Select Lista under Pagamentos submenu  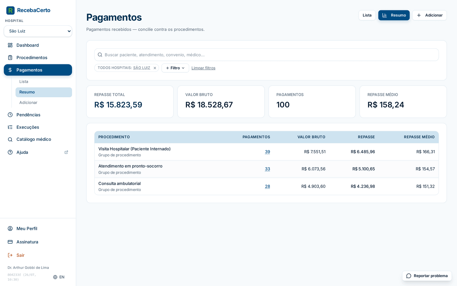(44, 82)
